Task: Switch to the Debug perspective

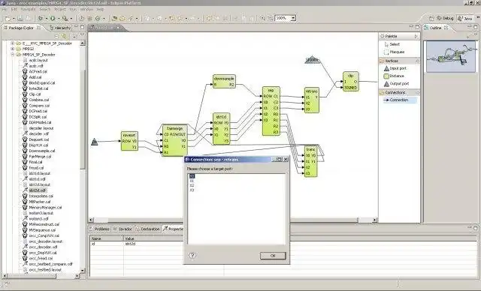Action: pyautogui.click(x=445, y=18)
